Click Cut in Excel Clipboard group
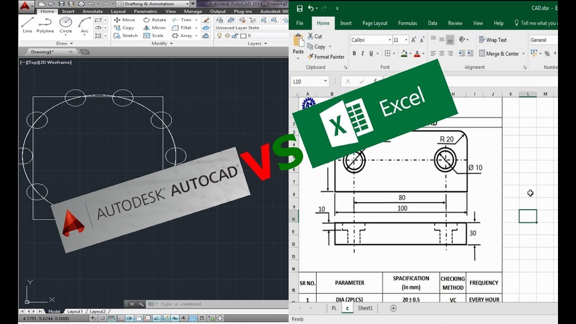Viewport: 576px width, 324px height. pyautogui.click(x=315, y=36)
